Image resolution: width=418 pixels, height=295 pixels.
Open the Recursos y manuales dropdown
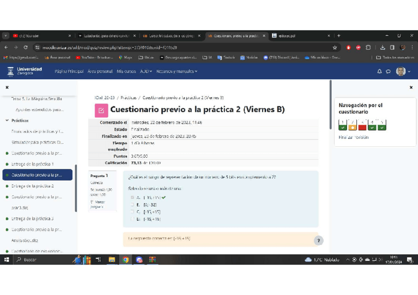(x=176, y=71)
